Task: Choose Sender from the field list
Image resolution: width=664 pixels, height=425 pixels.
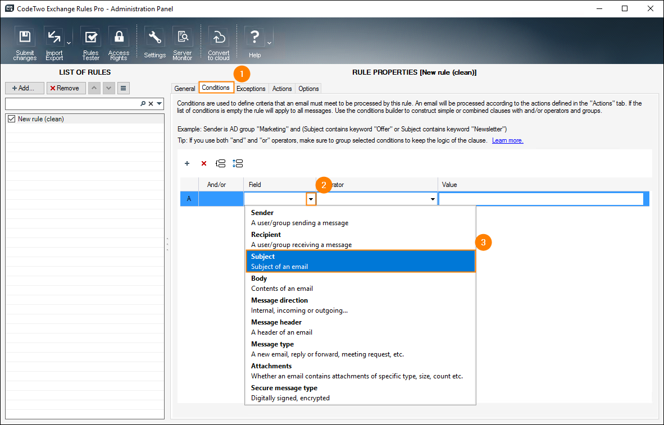Action: click(x=361, y=218)
